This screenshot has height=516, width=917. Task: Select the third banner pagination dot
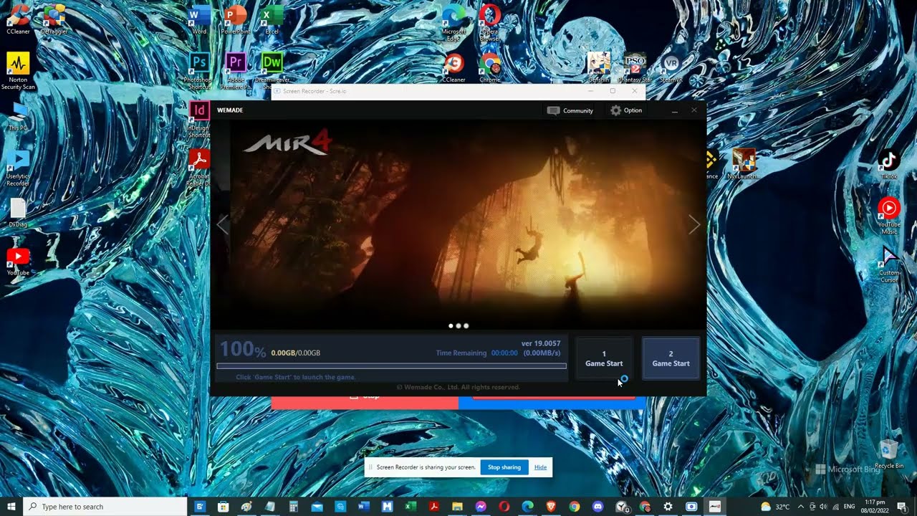coord(466,326)
